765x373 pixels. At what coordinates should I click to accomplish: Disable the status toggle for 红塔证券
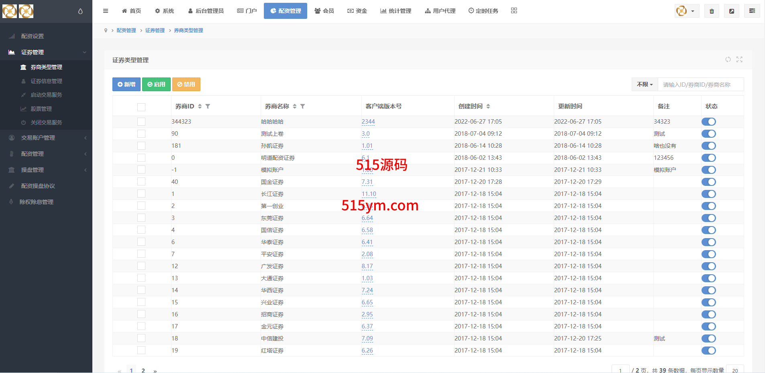(x=709, y=351)
